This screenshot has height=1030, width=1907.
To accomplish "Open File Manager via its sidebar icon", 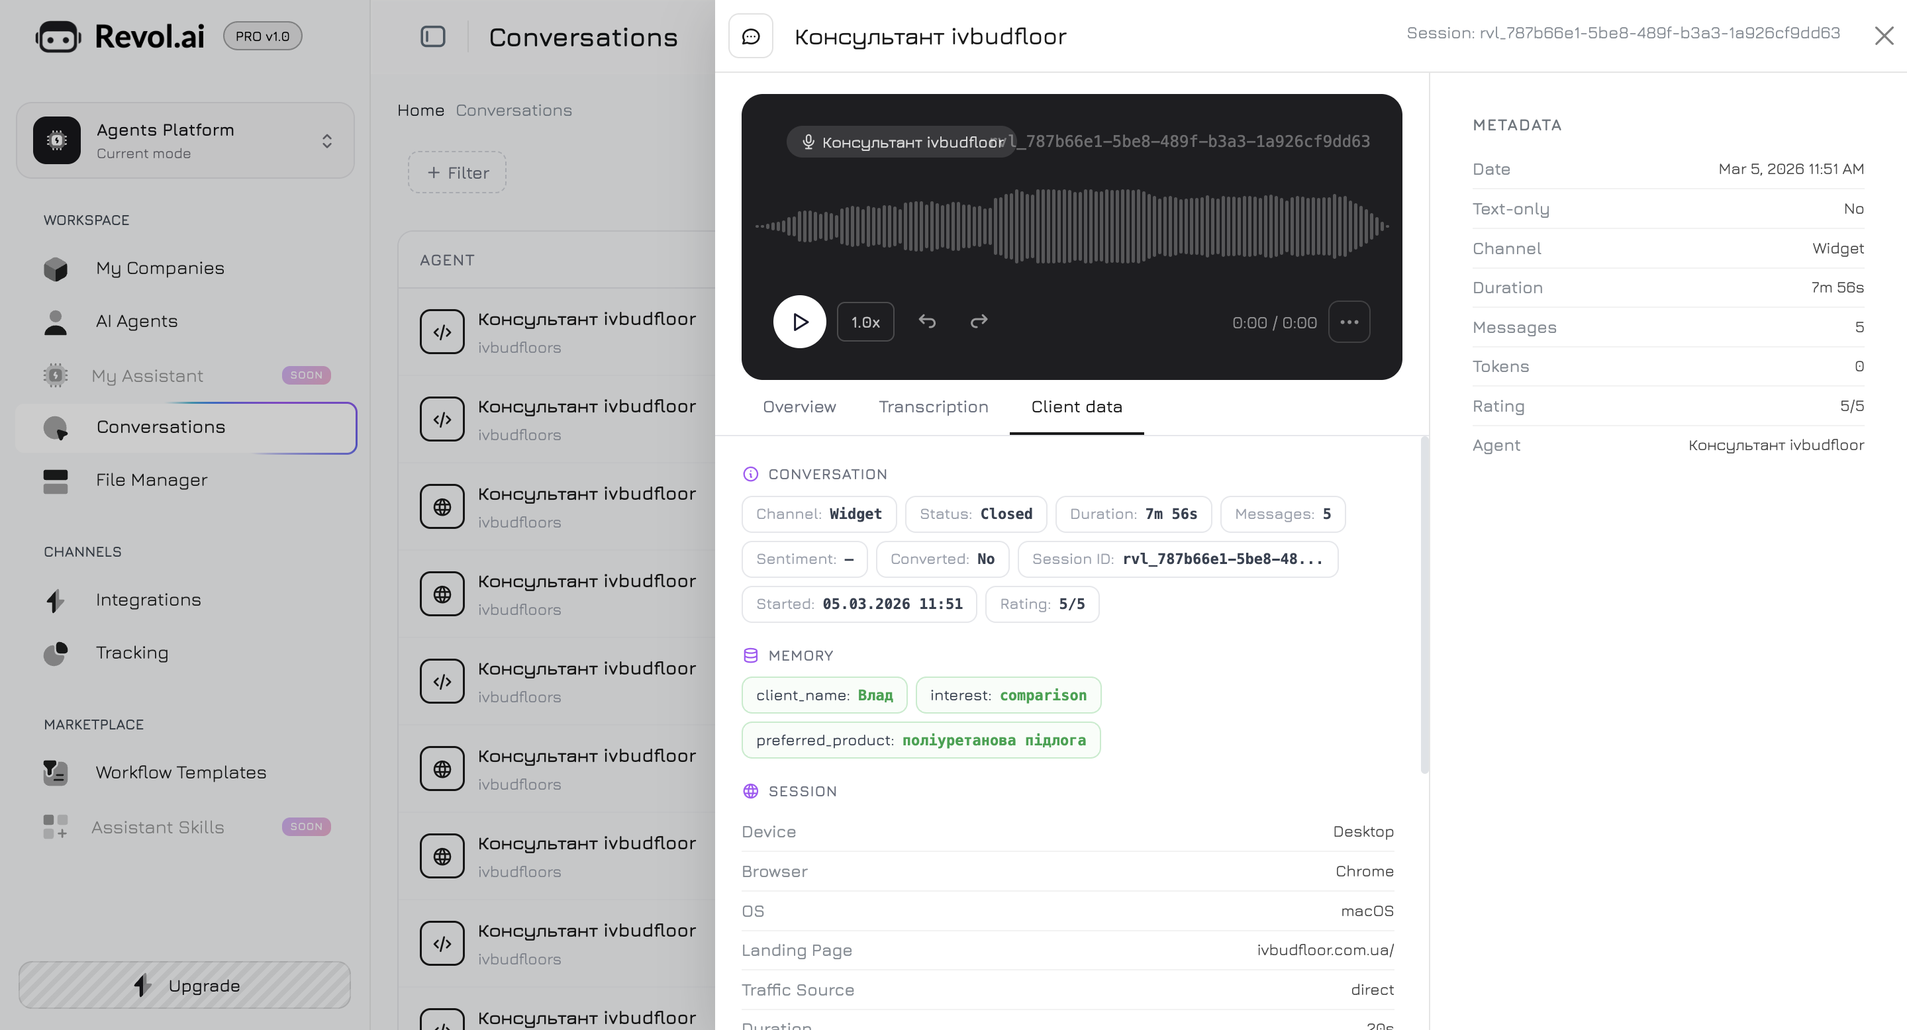I will 56,480.
